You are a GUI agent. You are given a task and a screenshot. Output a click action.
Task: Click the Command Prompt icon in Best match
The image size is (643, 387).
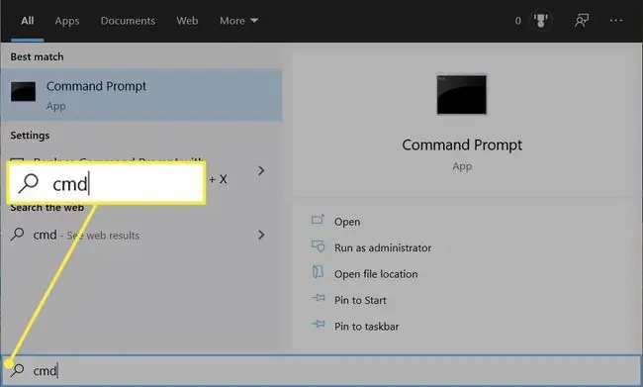(23, 91)
